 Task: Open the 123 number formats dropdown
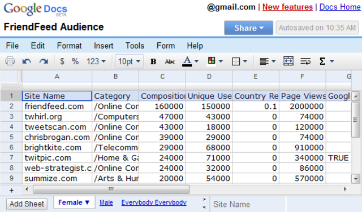click(x=96, y=61)
